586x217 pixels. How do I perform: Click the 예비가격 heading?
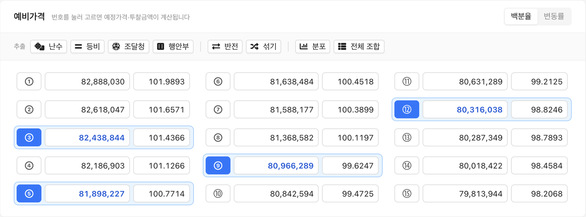click(x=29, y=16)
